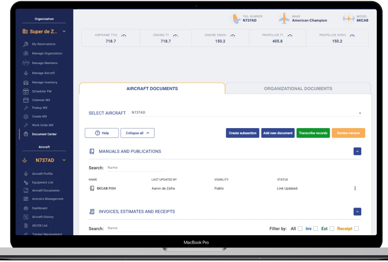The width and height of the screenshot is (388, 262).
Task: Open Document Center menu item
Action: (44, 134)
